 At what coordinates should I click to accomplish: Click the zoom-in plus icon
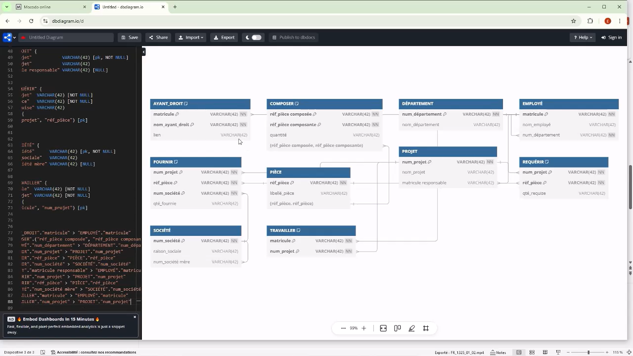363,328
